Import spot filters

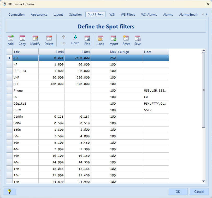pos(113,40)
